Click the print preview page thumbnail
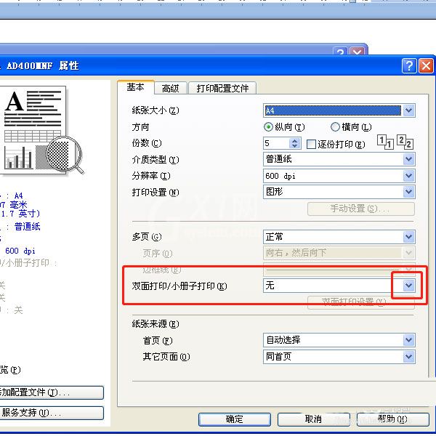 tap(33, 129)
